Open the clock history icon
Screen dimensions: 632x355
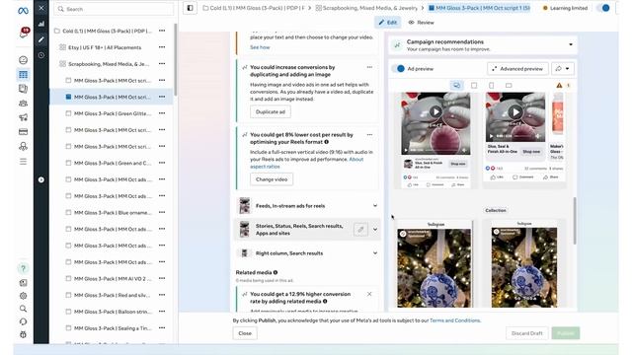[x=41, y=55]
